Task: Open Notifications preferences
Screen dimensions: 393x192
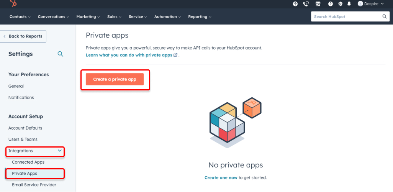Action: click(21, 97)
